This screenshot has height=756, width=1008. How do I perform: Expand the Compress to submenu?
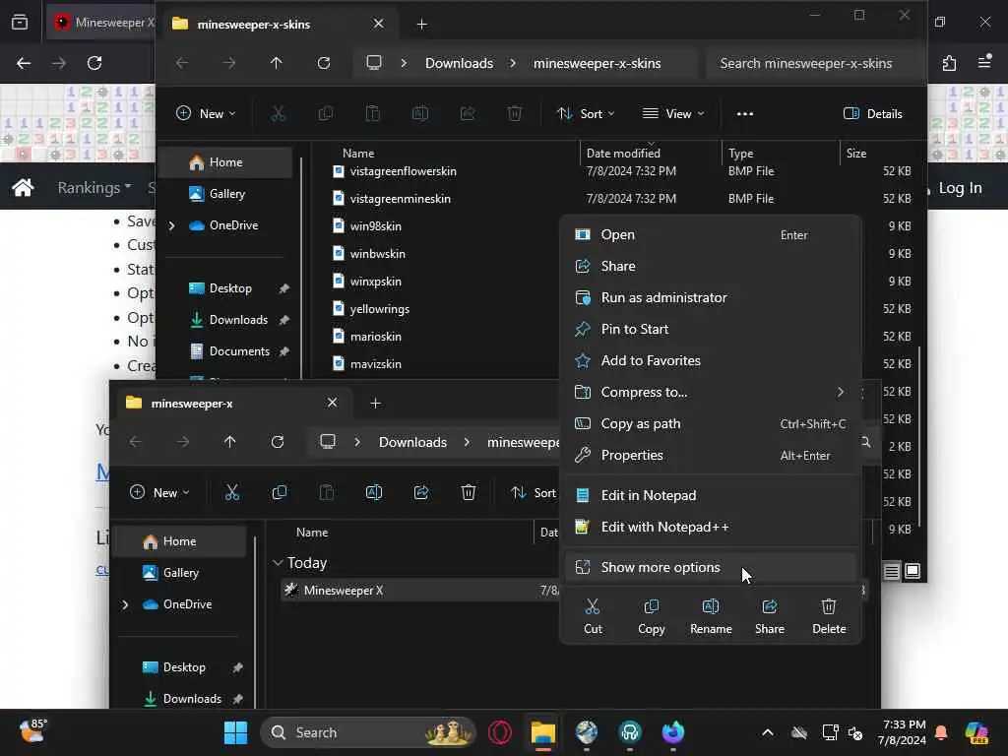(x=711, y=392)
